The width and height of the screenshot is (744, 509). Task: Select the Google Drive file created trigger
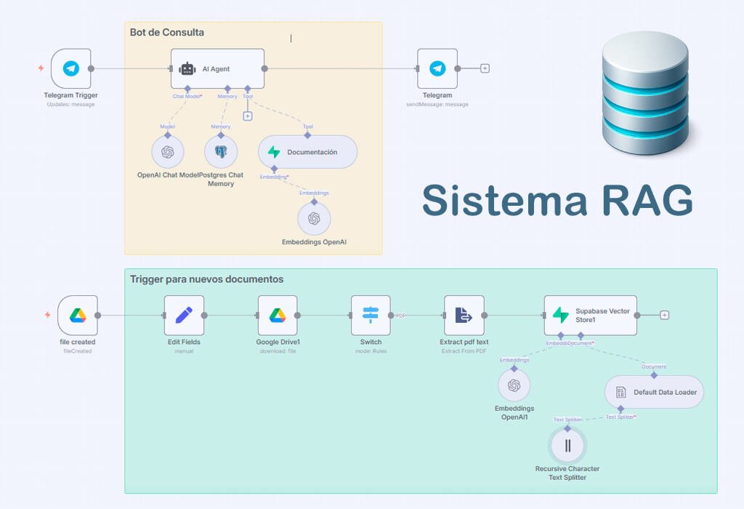78,316
